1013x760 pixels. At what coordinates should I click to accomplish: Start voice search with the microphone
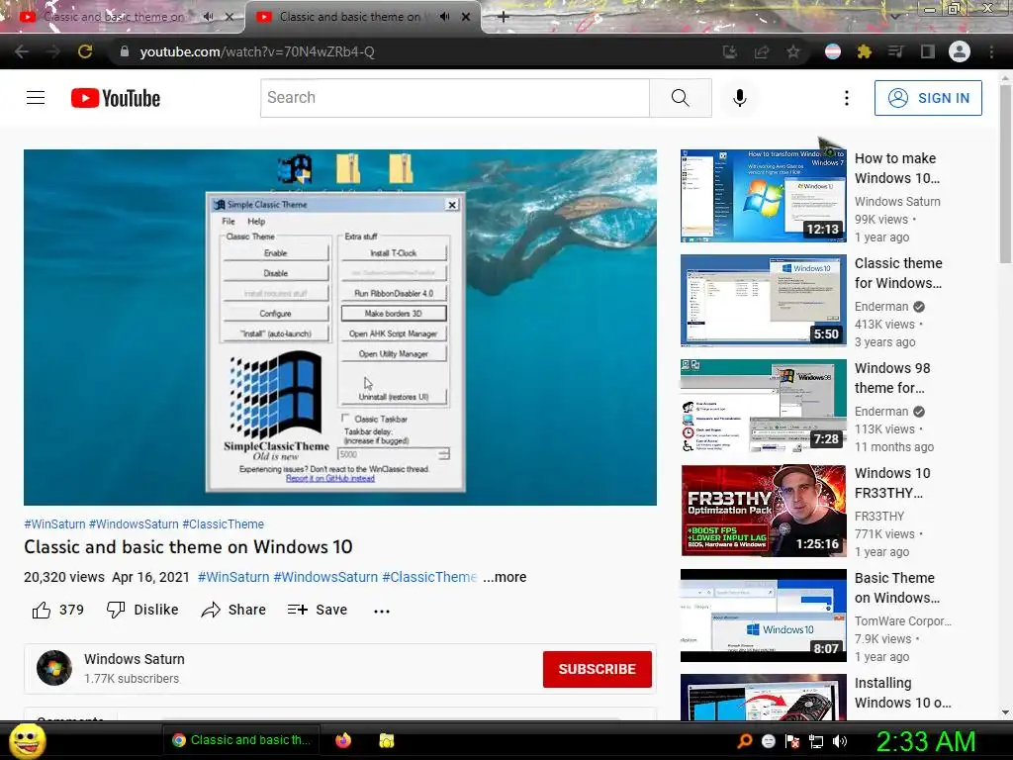pyautogui.click(x=740, y=98)
